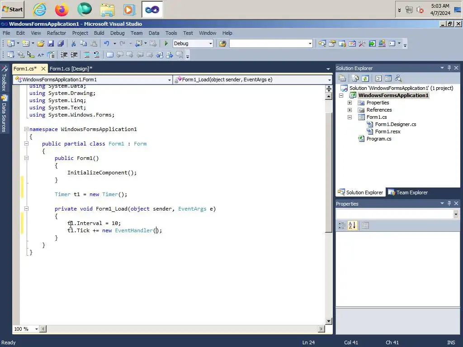The width and height of the screenshot is (463, 347).
Task: Open the Object Browser from the toolbar
Action: click(352, 44)
